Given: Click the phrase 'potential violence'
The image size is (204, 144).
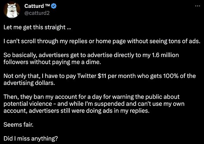Looking at the screenshot, I should [x=28, y=104].
